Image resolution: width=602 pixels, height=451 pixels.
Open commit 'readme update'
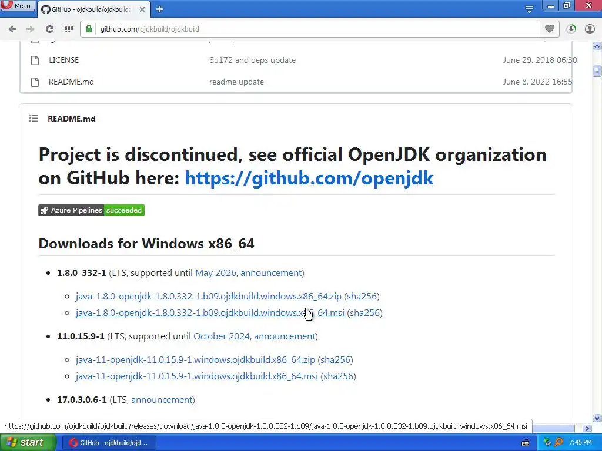(x=236, y=82)
